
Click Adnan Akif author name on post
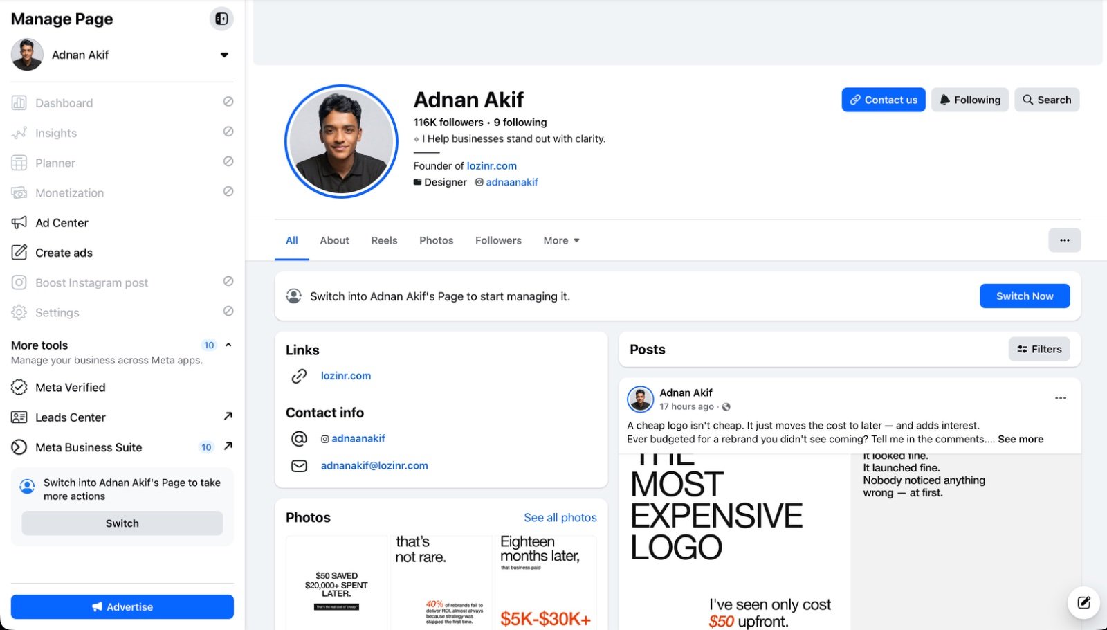point(686,393)
